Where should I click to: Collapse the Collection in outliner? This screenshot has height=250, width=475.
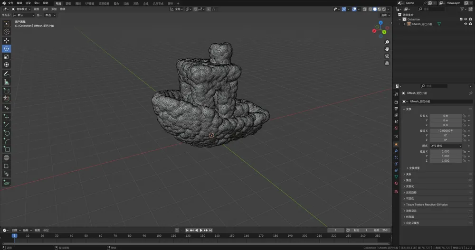(400, 19)
